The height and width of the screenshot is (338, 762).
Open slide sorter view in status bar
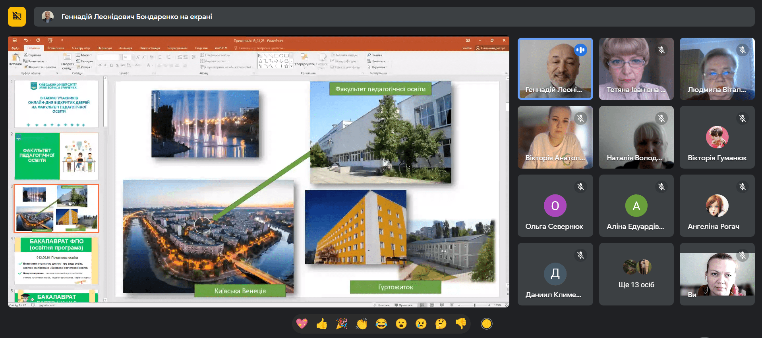click(432, 305)
